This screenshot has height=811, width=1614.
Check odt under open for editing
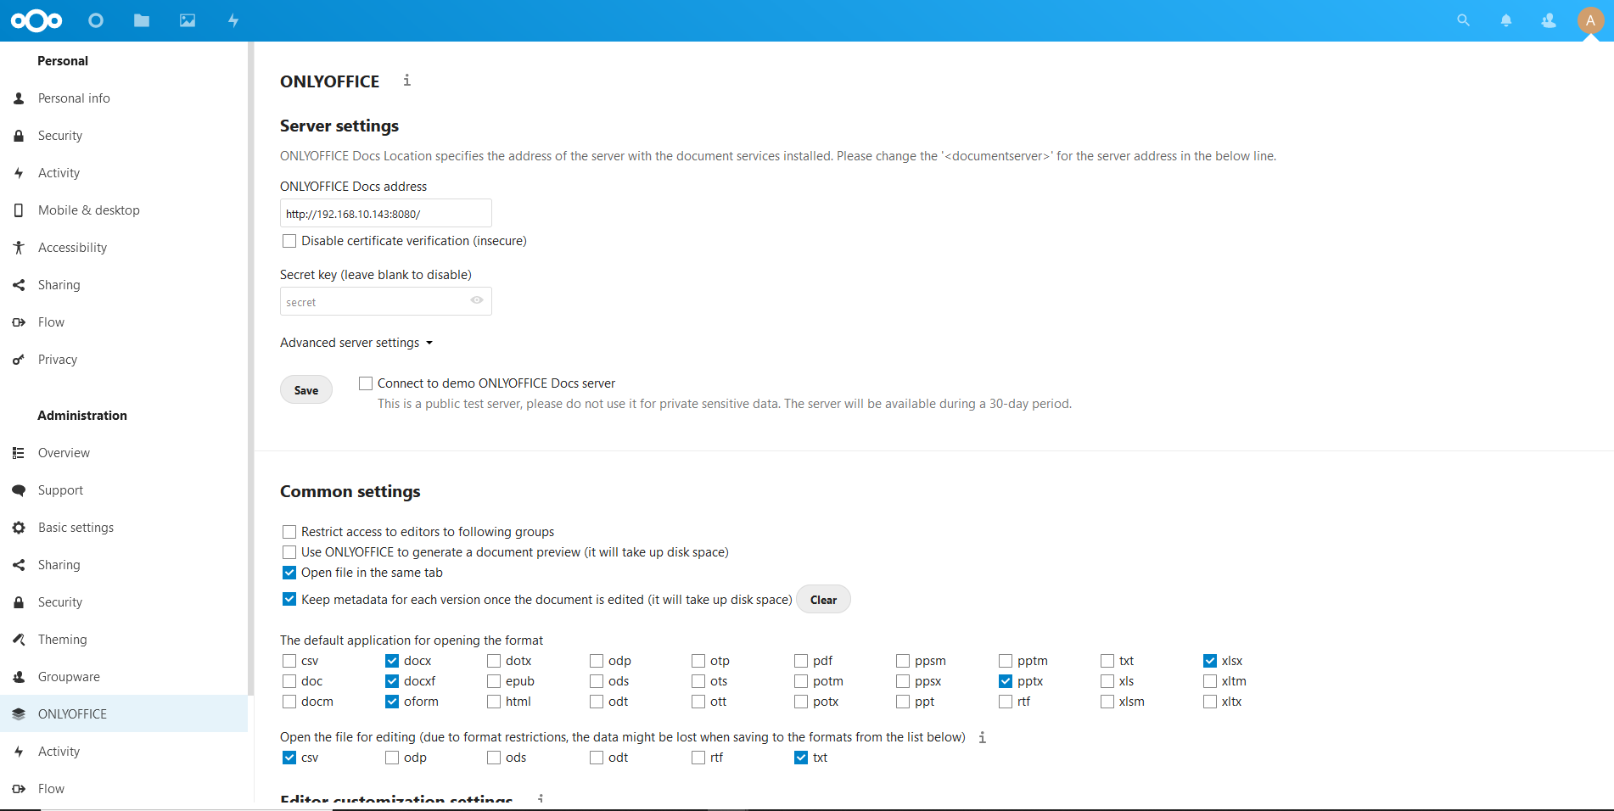coord(597,758)
